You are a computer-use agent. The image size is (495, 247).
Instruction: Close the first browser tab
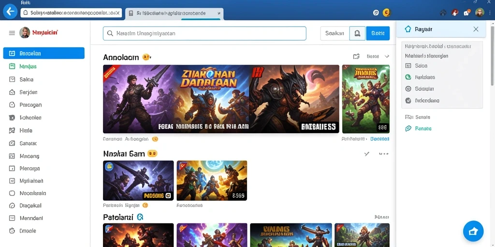point(118,13)
